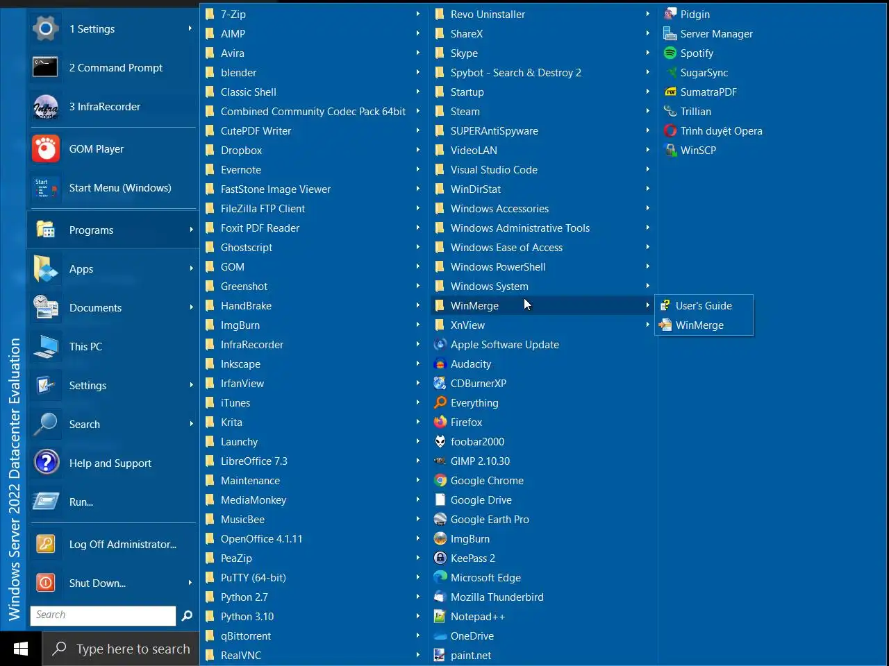Screen dimensions: 889x666
Task: Click the taskbar Type here to search box
Action: (x=121, y=649)
